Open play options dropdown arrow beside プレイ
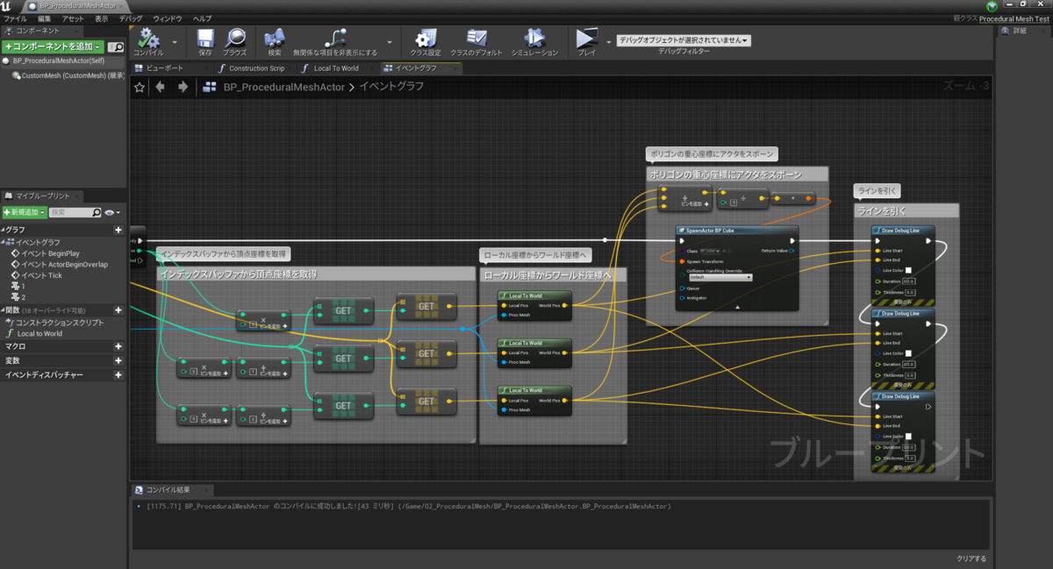Screen dimensions: 1053x569 tap(609, 40)
